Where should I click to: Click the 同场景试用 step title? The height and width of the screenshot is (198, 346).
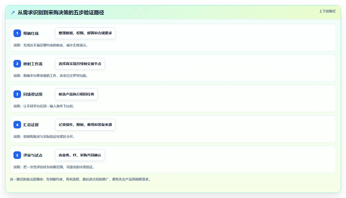(33, 94)
